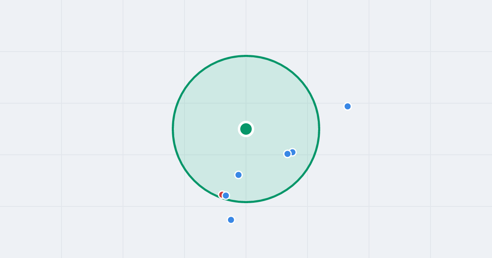The image size is (492, 258).
Task: Select the blue marker below the green circle
Action: (x=231, y=220)
